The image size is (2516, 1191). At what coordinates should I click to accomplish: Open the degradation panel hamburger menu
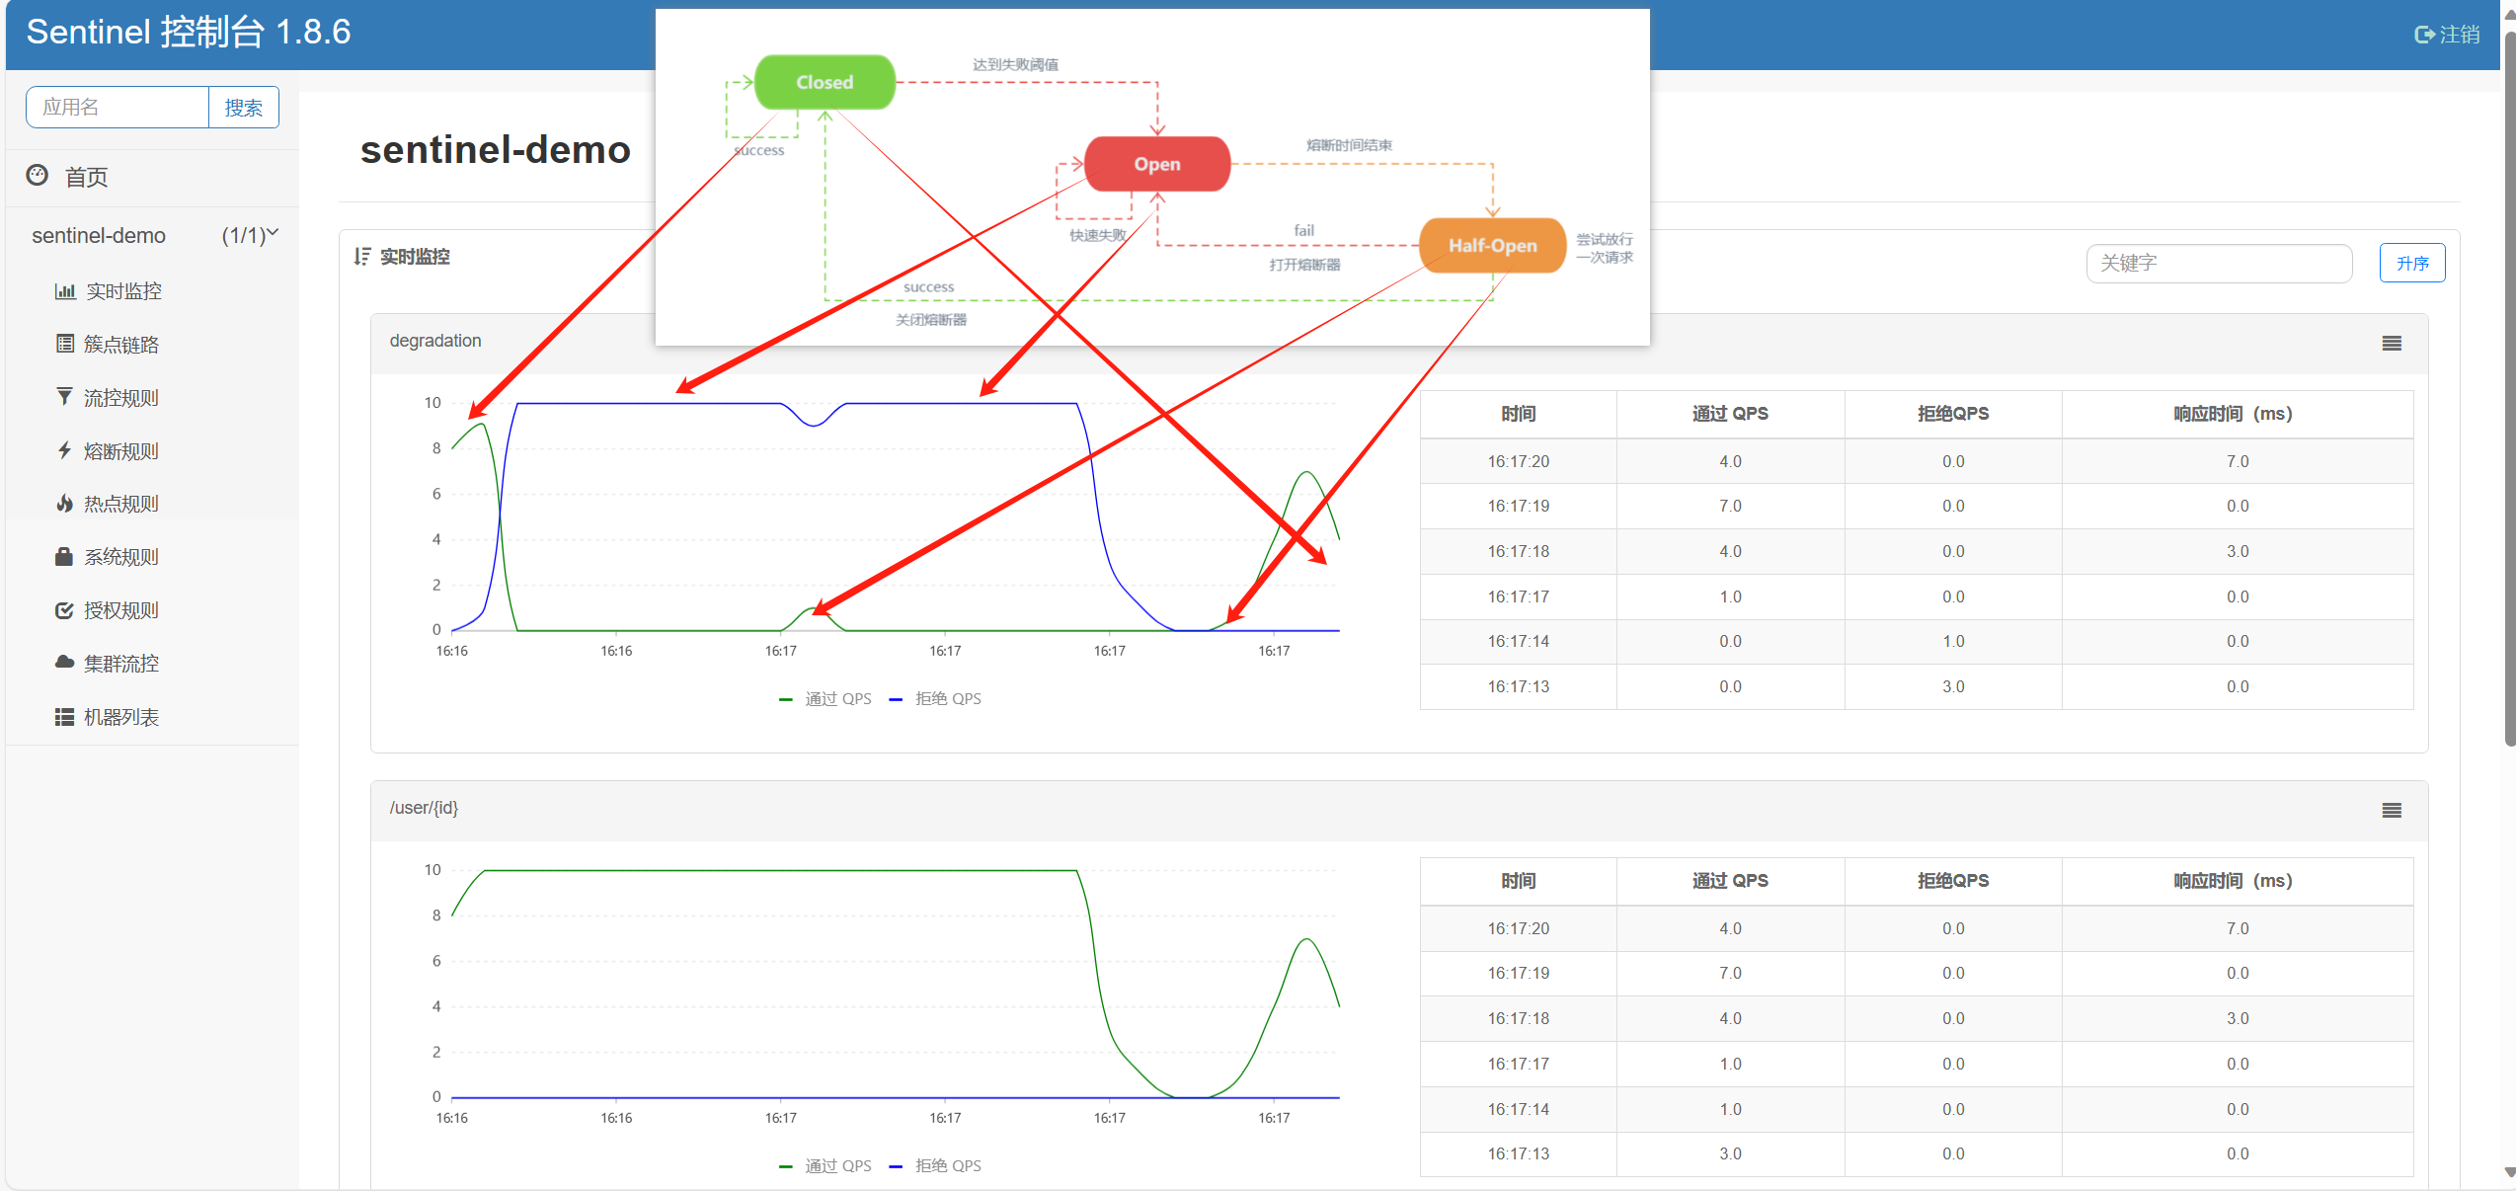click(x=2392, y=344)
